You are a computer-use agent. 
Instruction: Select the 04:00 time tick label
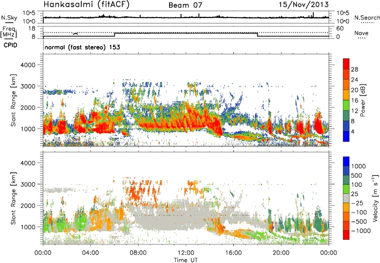(x=90, y=253)
